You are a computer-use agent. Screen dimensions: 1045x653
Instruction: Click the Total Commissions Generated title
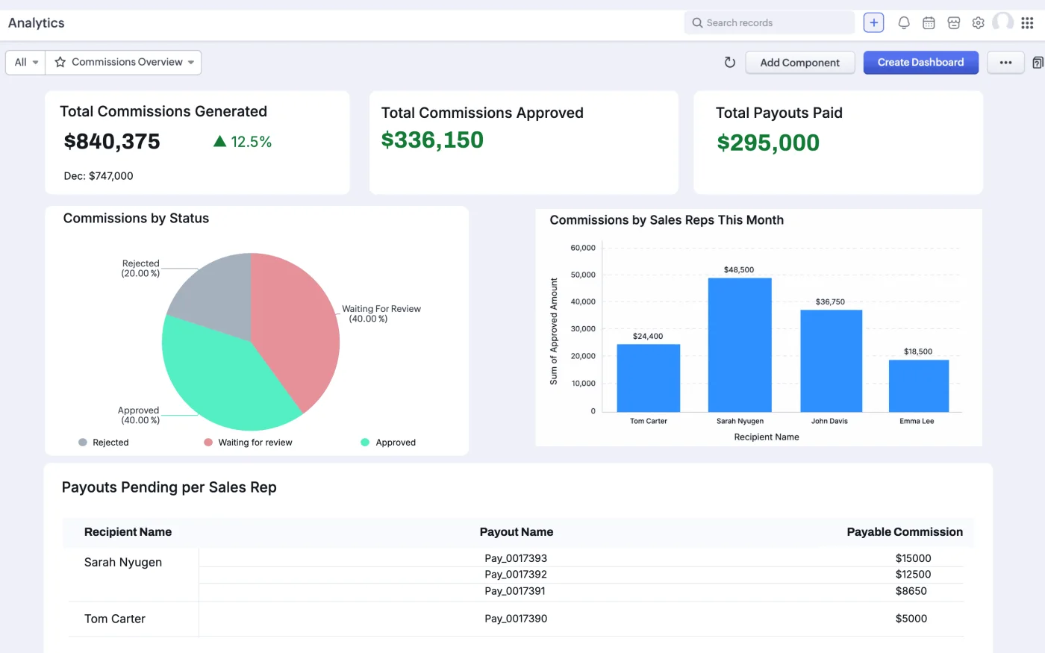click(163, 111)
